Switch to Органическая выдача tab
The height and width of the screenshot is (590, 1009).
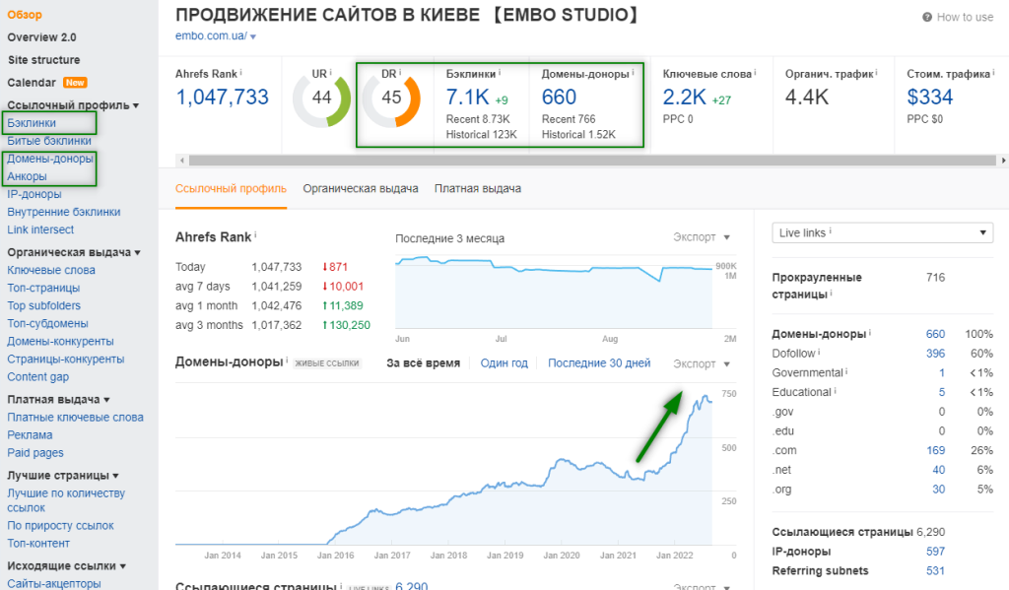point(361,188)
